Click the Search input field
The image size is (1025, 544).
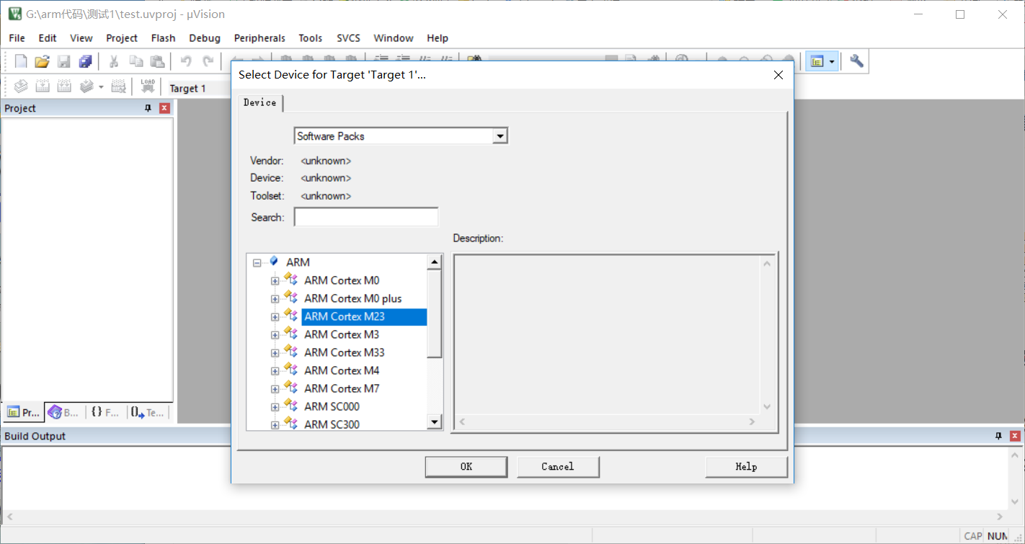pyautogui.click(x=366, y=217)
